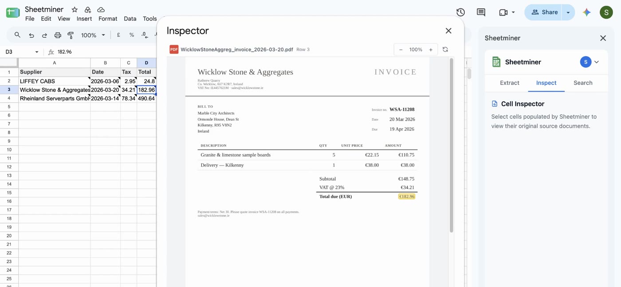Open the zoom 100% dropdown in toolbar
The height and width of the screenshot is (287, 621).
click(93, 35)
